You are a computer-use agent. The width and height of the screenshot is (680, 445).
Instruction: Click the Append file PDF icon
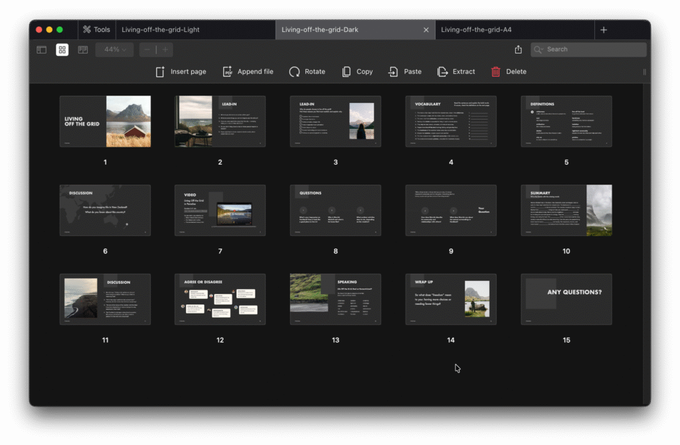pos(227,72)
